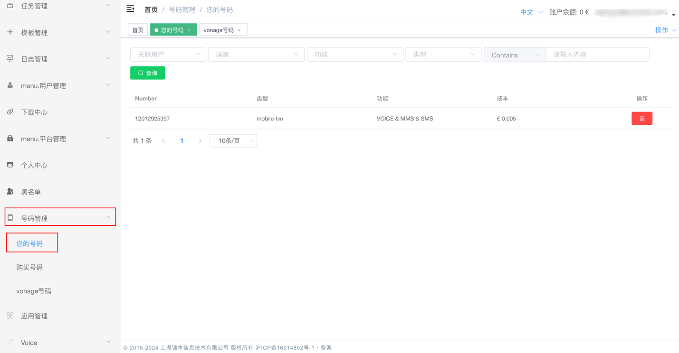
Task: Click the 模板管理 plus icon
Action: pos(10,32)
